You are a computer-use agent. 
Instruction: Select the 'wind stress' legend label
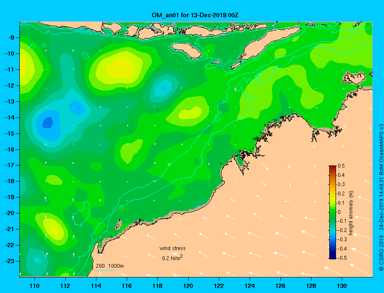[172, 248]
